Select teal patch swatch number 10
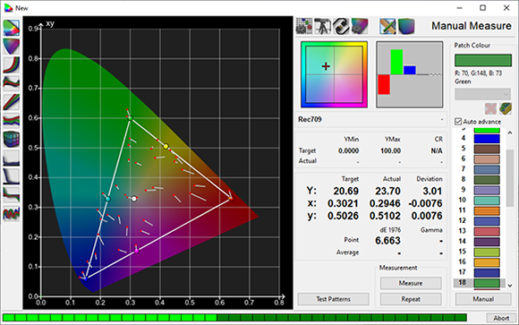The width and height of the screenshot is (519, 325). coord(487,201)
